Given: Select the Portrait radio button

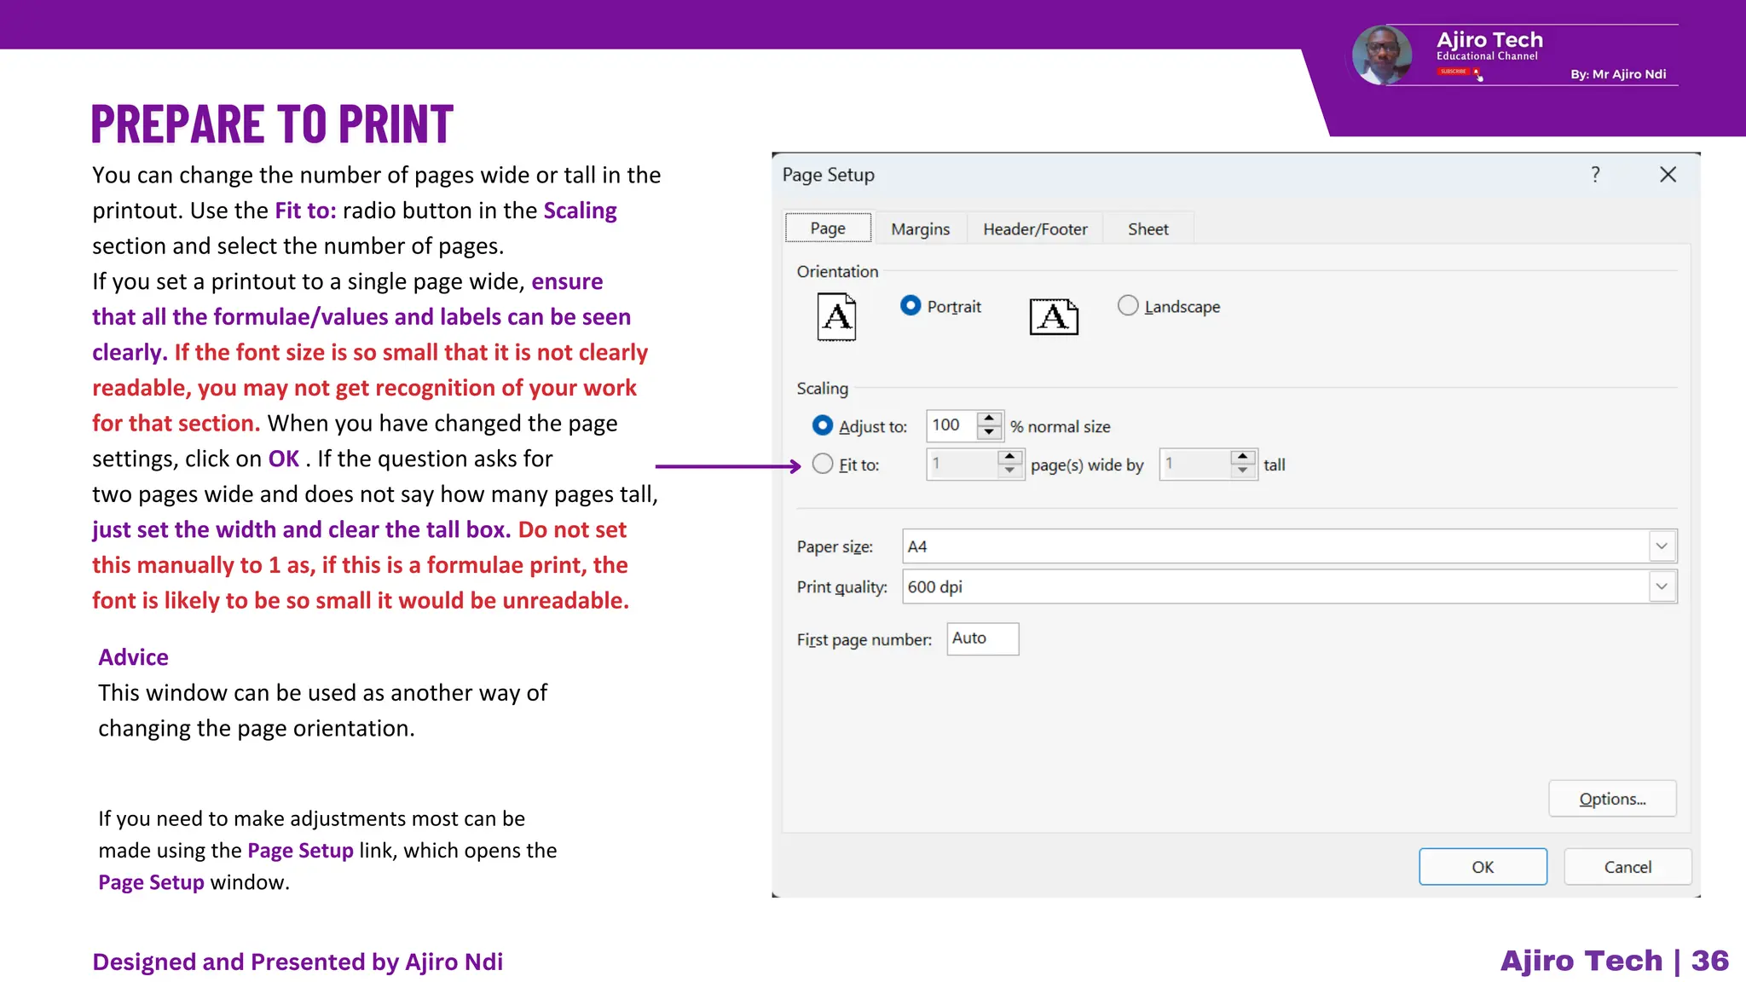Looking at the screenshot, I should pyautogui.click(x=911, y=305).
